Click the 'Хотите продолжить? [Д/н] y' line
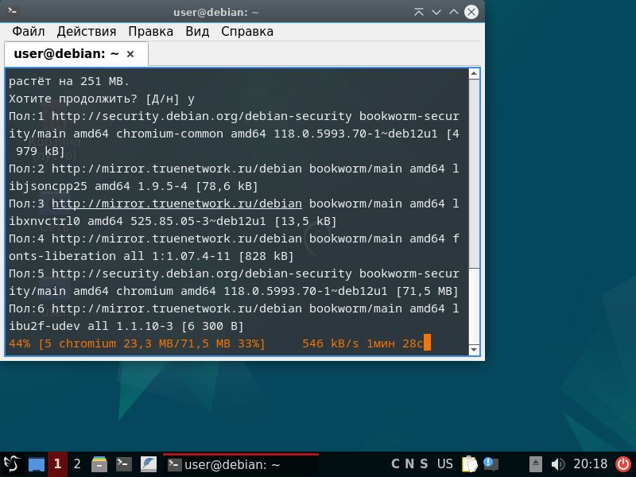The image size is (636, 477). pyautogui.click(x=102, y=99)
